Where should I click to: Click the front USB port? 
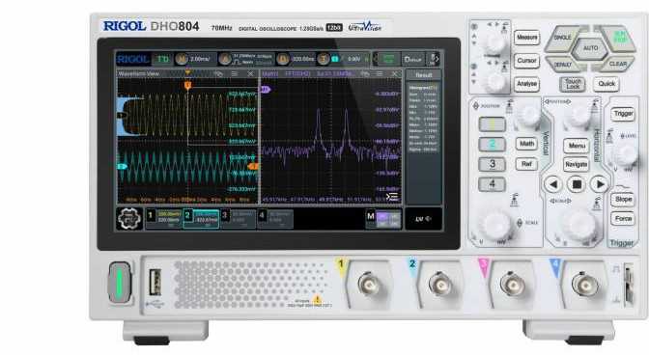pos(155,282)
